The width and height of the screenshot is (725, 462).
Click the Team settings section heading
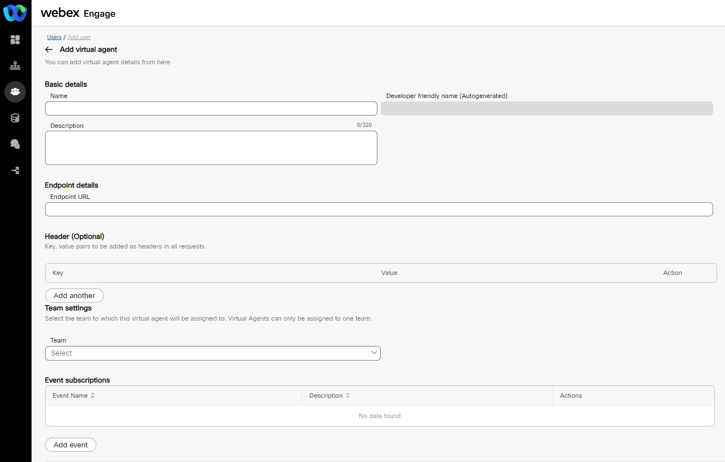pyautogui.click(x=68, y=308)
